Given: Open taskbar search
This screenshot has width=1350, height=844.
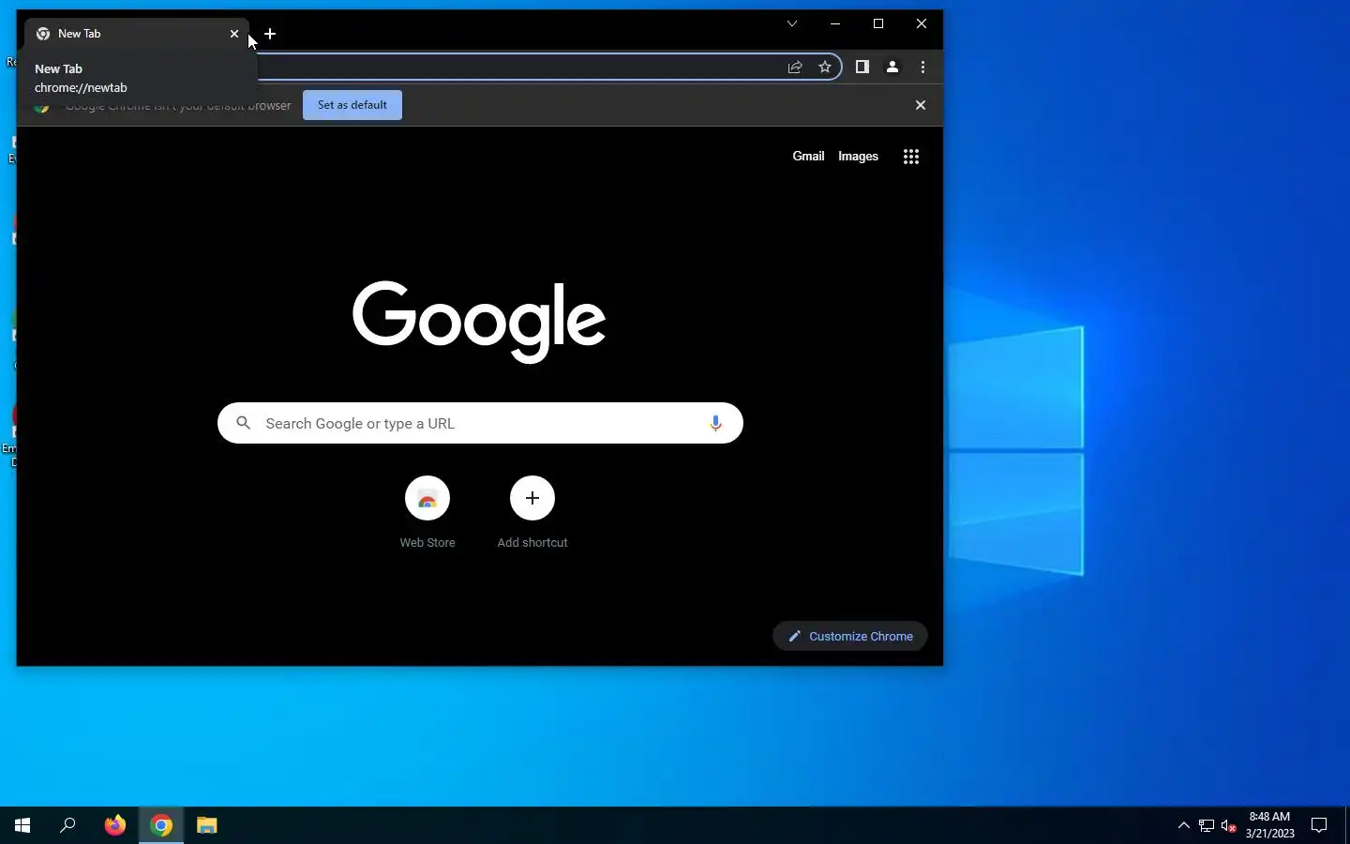Looking at the screenshot, I should (67, 825).
